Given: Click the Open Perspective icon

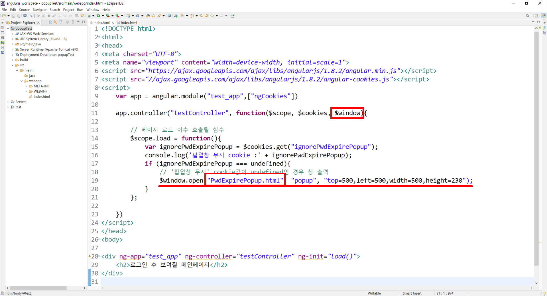Looking at the screenshot, I should coord(536,16).
